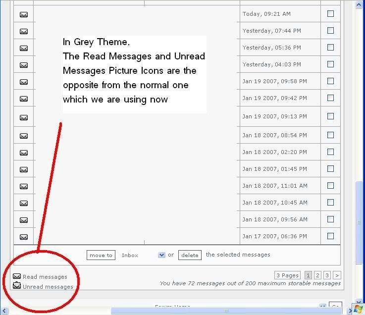Select checkbox for Jan 19 2007 09:13 PM message

[x=330, y=116]
